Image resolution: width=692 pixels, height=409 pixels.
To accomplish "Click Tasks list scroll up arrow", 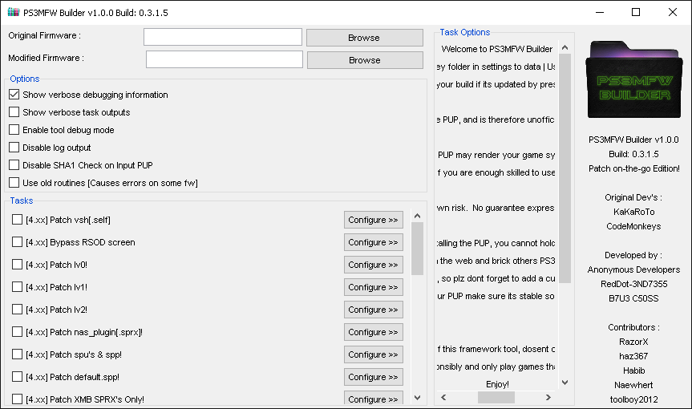I will [418, 216].
